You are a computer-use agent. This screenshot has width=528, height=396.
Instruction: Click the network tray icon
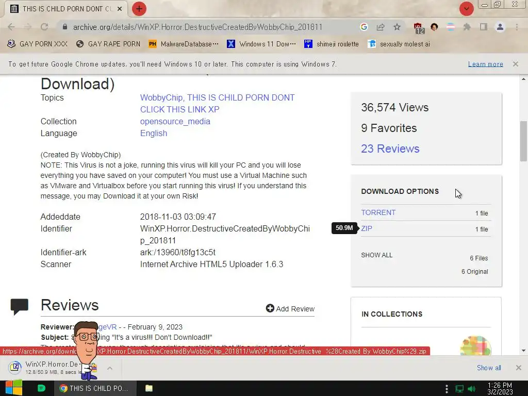(459, 389)
